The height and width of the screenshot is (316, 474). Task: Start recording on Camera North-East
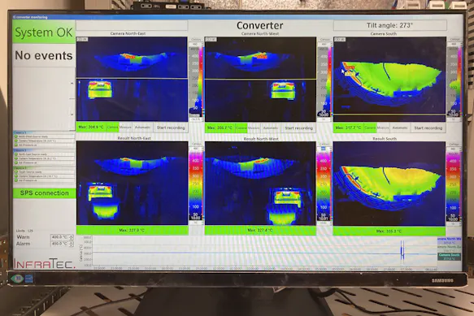pos(171,128)
